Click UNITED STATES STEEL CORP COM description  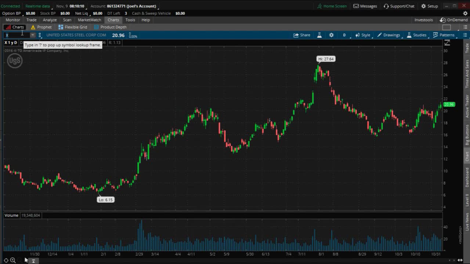tap(76, 35)
